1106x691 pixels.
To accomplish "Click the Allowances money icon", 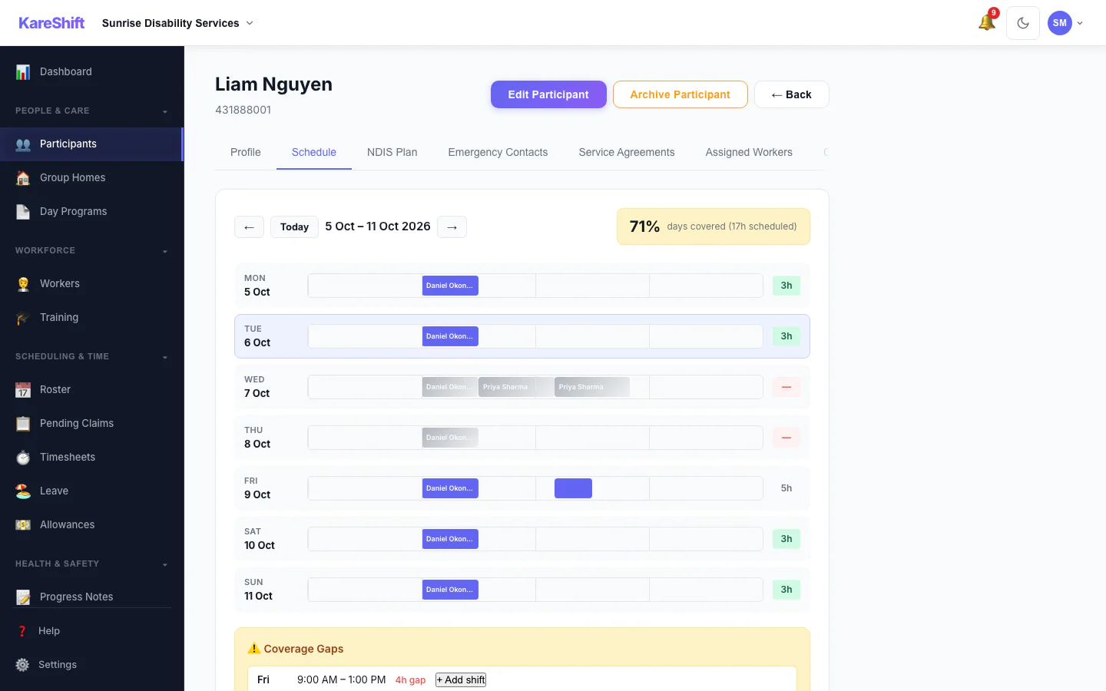I will 23,524.
